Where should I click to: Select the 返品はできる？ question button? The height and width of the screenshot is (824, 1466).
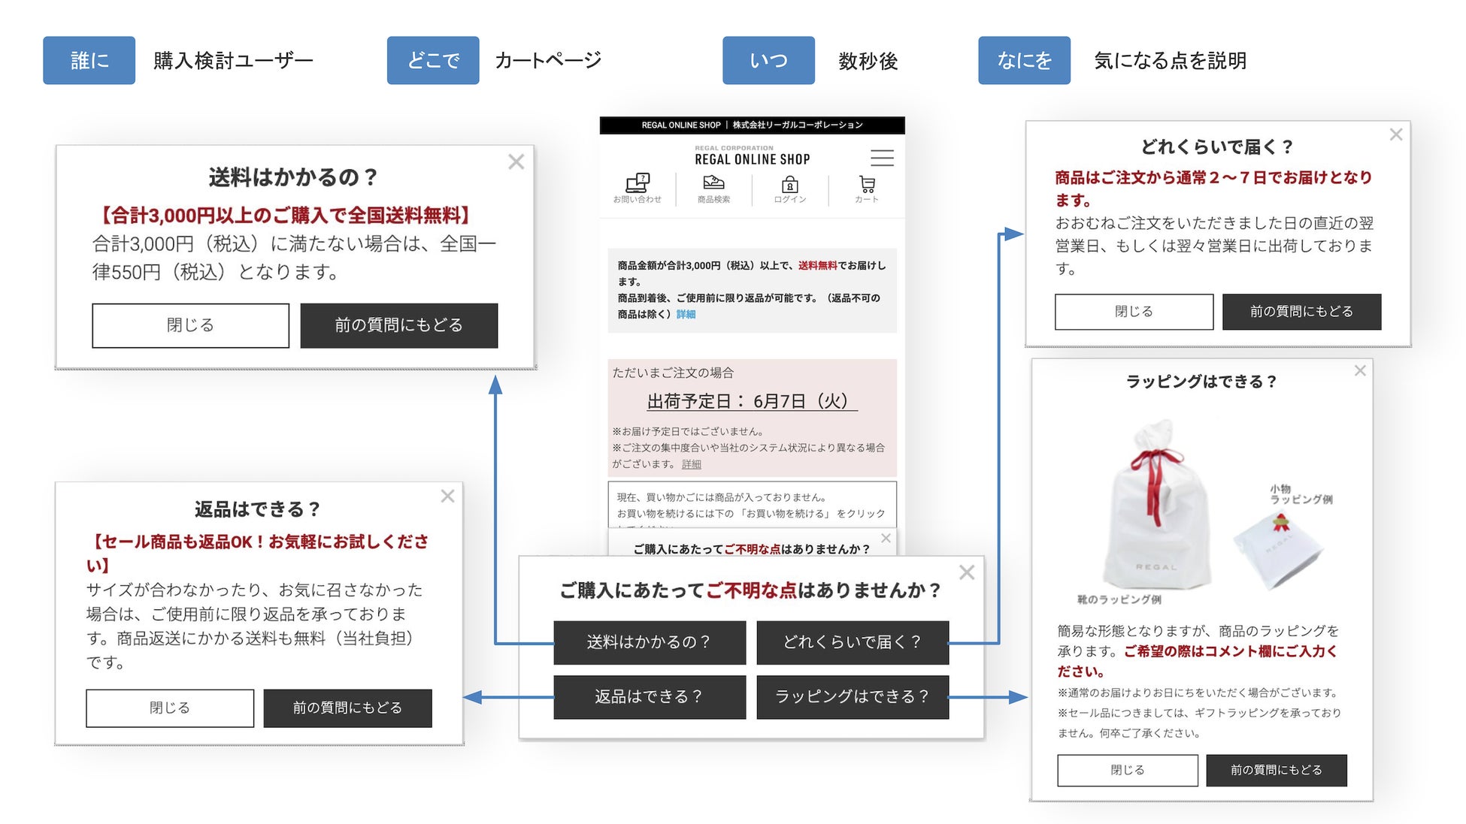point(650,697)
